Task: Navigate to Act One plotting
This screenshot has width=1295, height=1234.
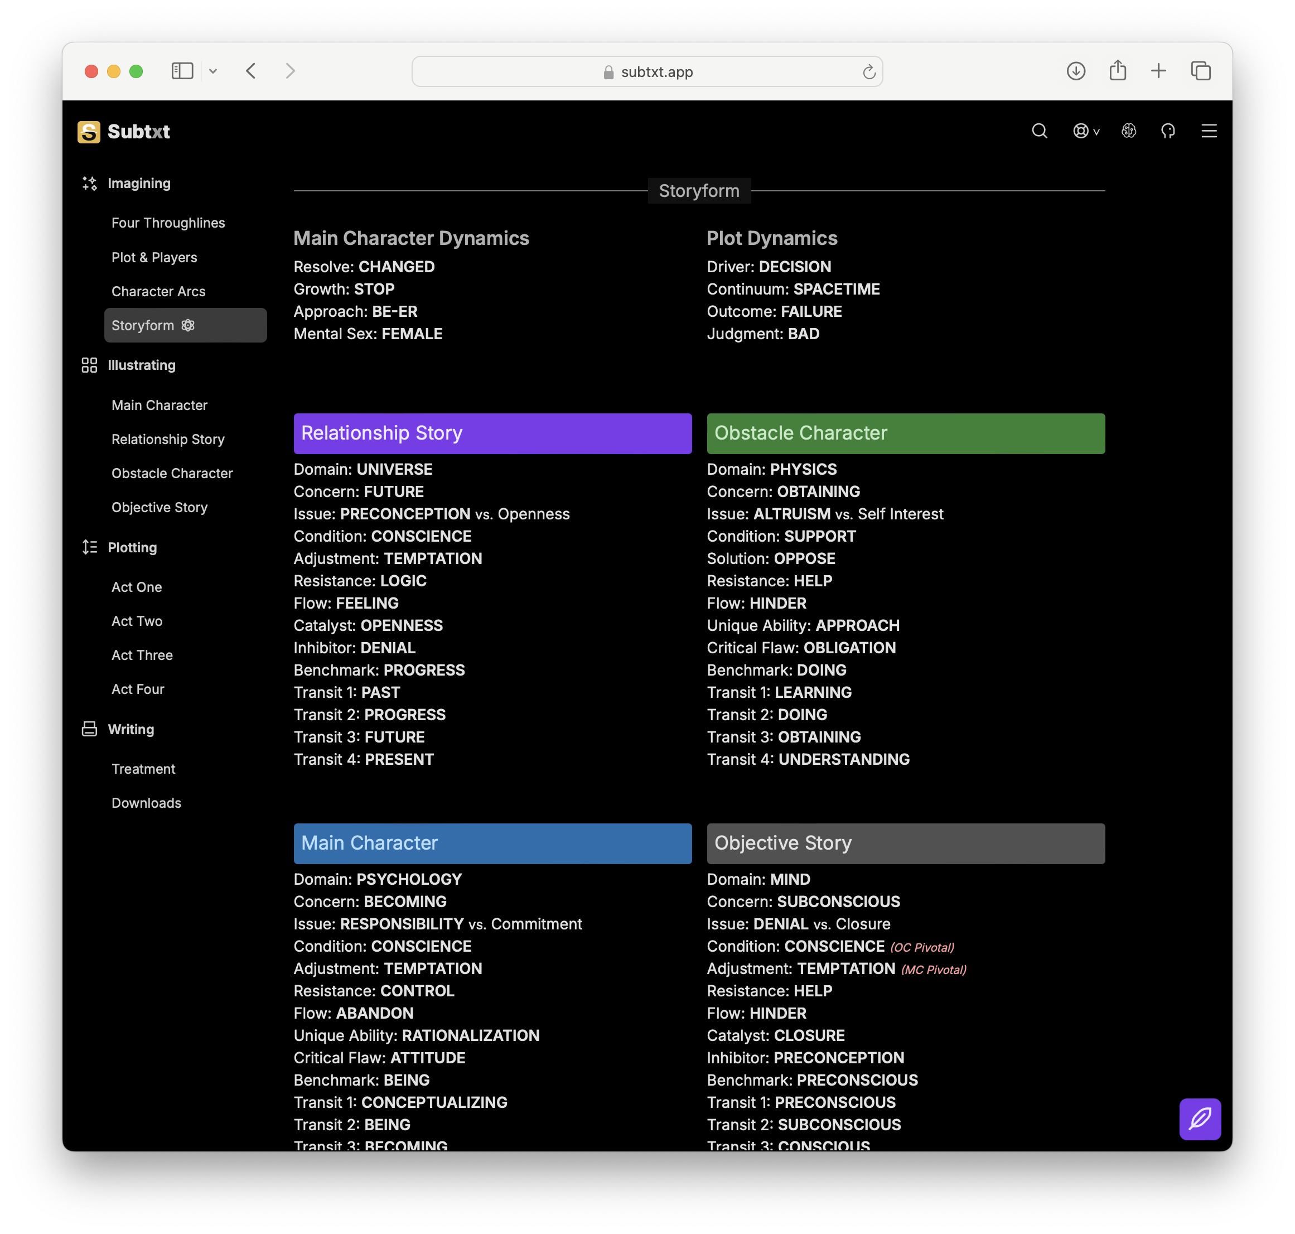Action: [x=136, y=586]
